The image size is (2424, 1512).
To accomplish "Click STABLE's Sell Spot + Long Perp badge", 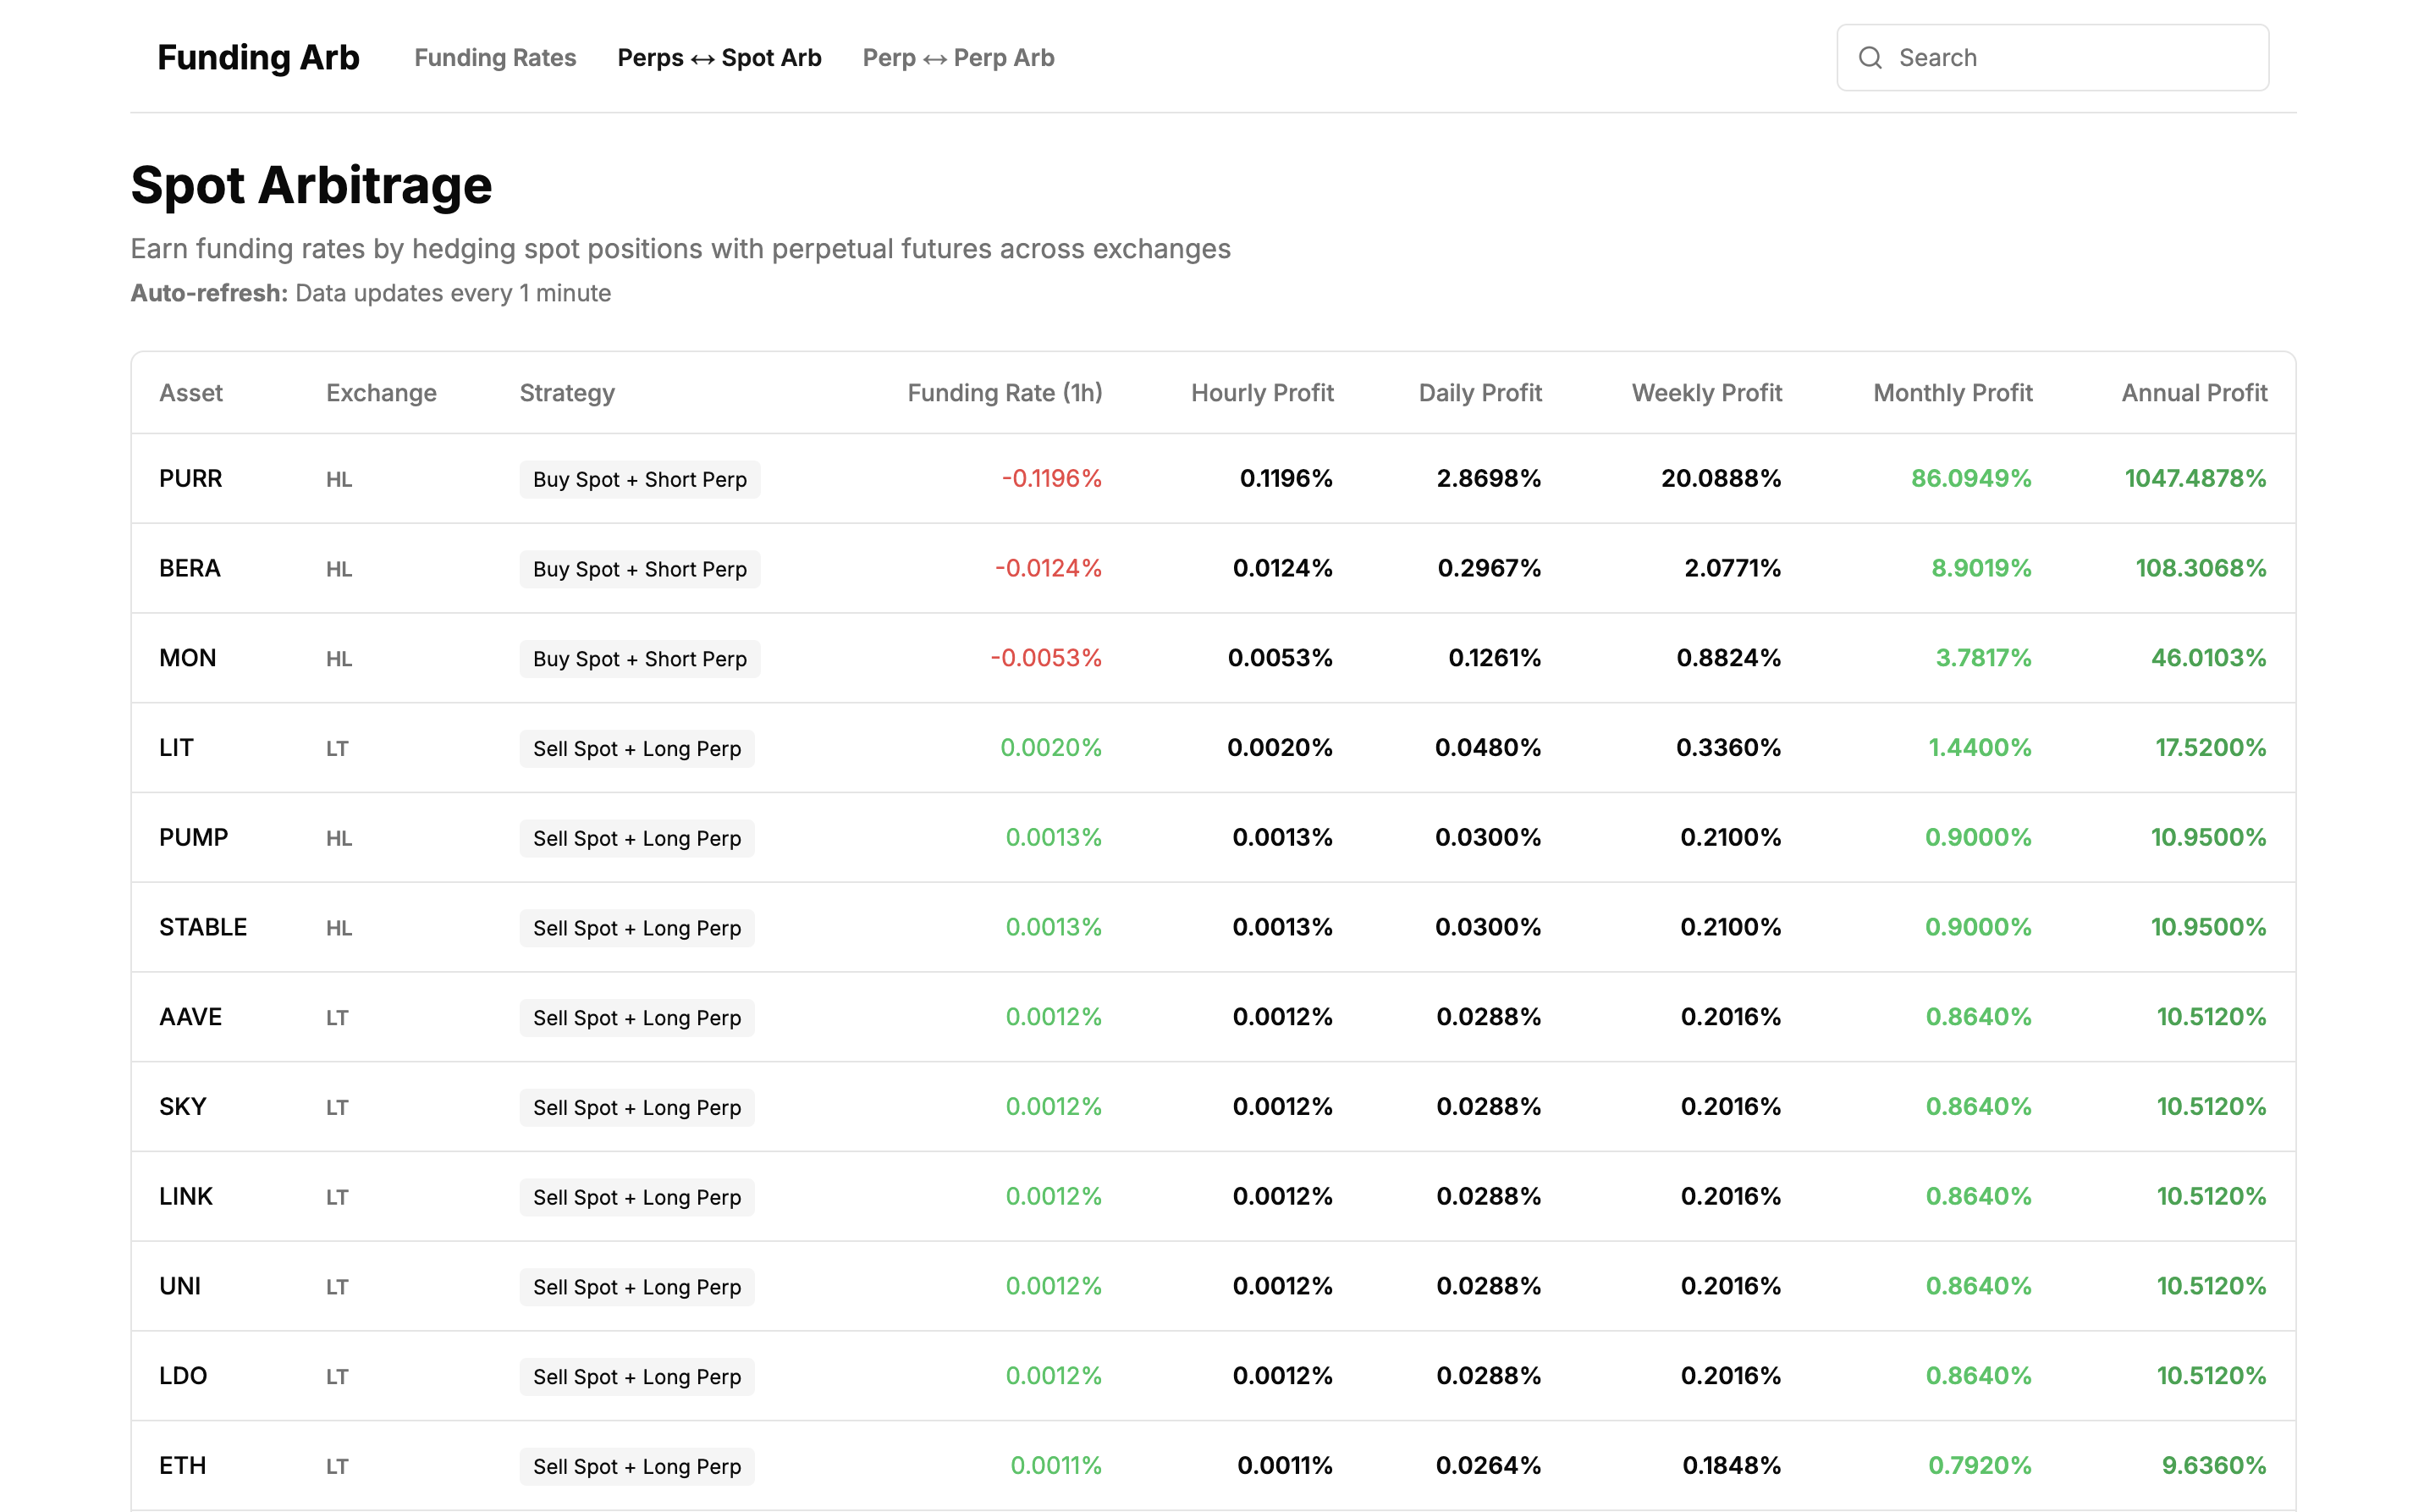I will coord(636,927).
